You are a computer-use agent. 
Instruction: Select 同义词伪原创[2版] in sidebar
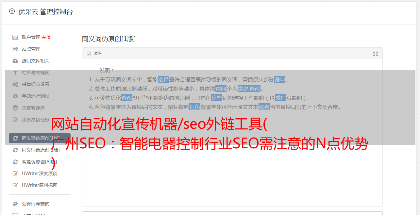click(40, 150)
